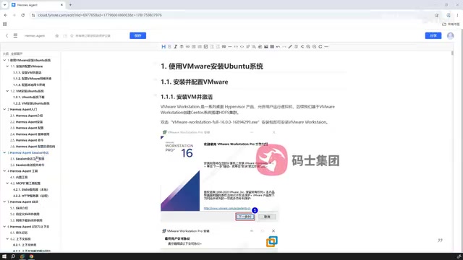The image size is (463, 260).
Task: Jump to outline item 3.1 Session
Action: click(27, 159)
